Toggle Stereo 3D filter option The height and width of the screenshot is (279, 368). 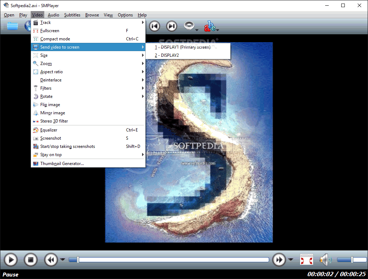pos(88,121)
